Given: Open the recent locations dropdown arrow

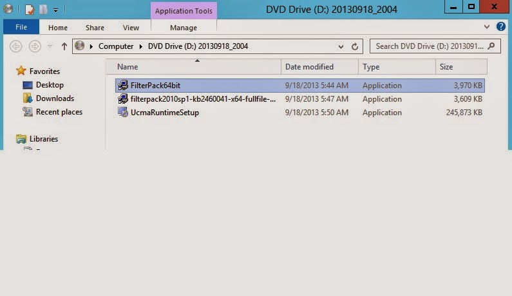Looking at the screenshot, I should (49, 46).
